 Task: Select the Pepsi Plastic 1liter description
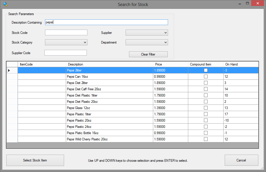pos(109,114)
